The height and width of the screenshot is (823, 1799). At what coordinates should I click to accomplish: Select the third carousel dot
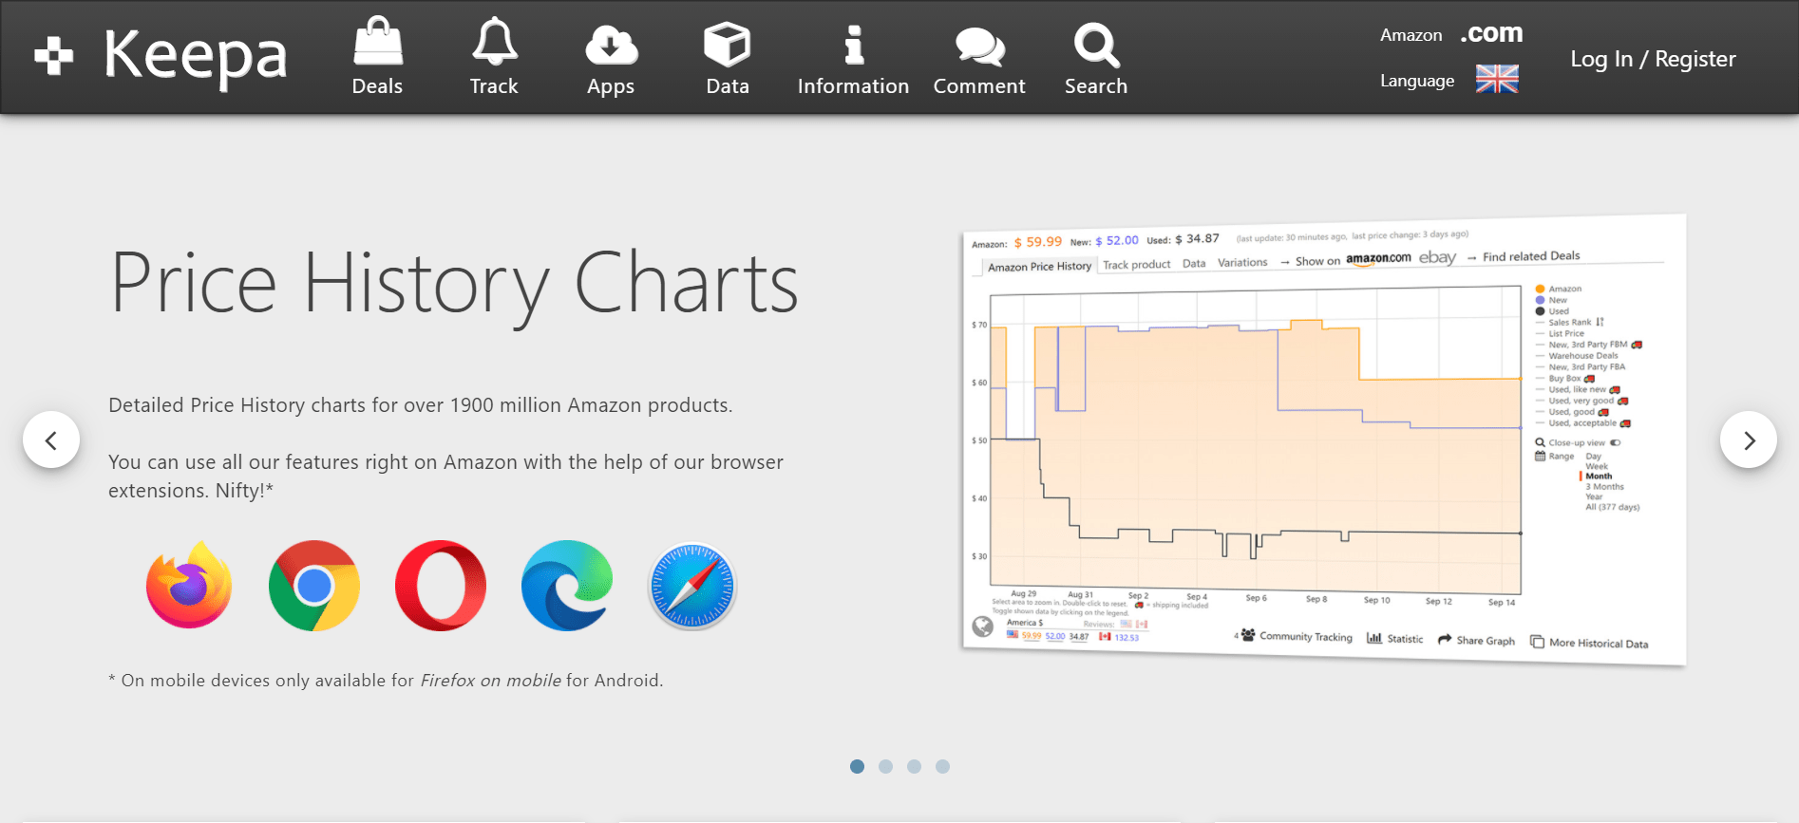coord(914,766)
